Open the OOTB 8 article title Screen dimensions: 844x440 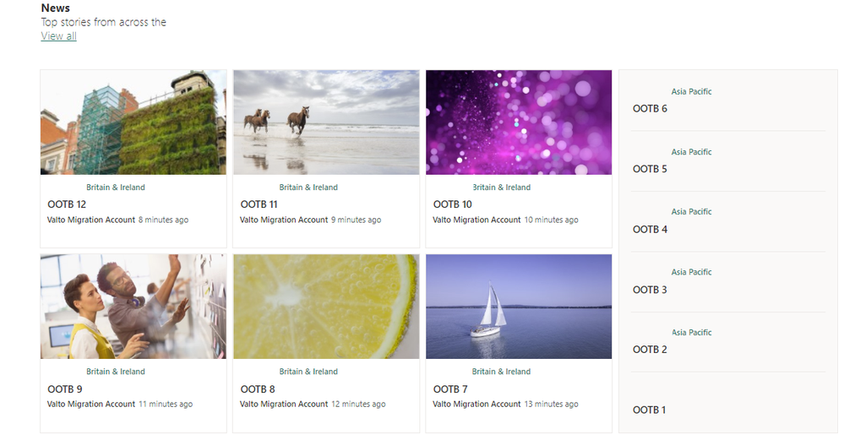pyautogui.click(x=258, y=388)
